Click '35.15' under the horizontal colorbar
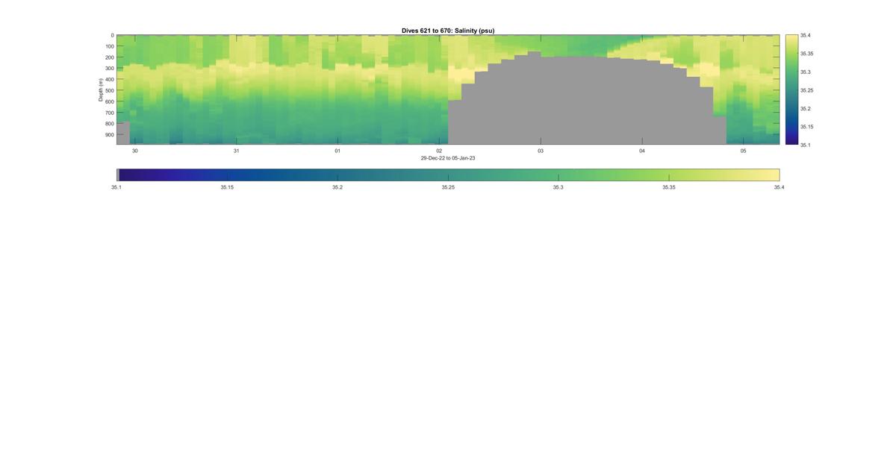The height and width of the screenshot is (464, 896). [x=227, y=187]
